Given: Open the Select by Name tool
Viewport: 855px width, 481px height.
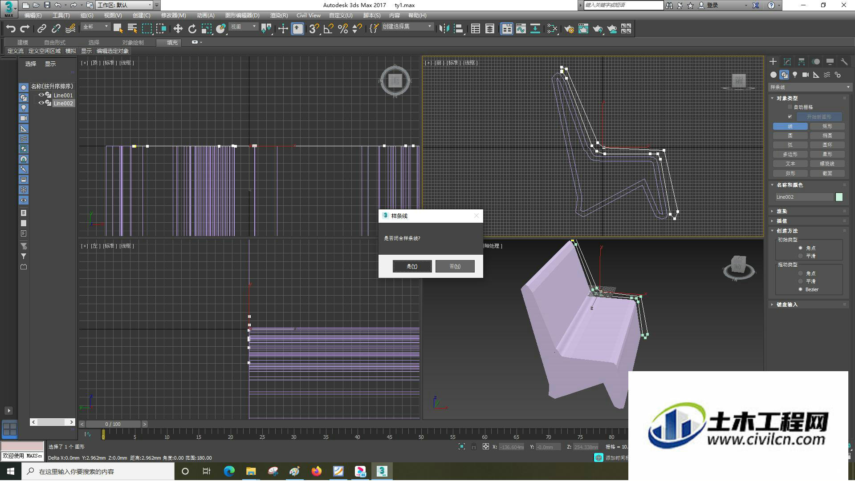Looking at the screenshot, I should coord(132,29).
